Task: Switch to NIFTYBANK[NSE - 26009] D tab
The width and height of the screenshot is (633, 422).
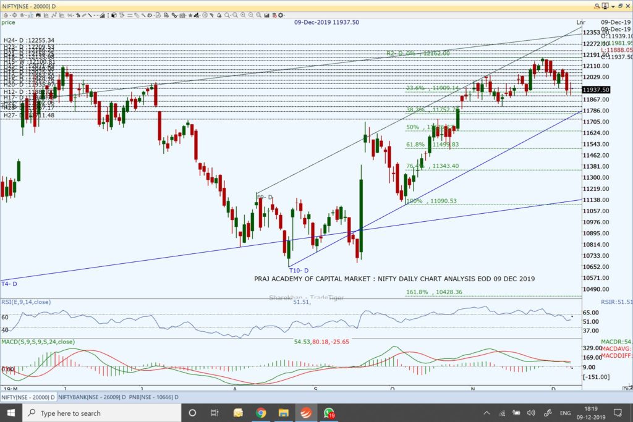Action: 92,397
